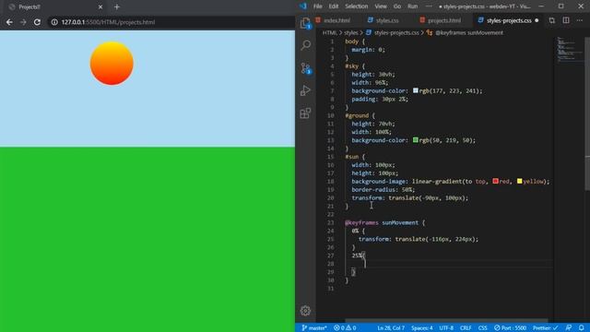The height and width of the screenshot is (332, 590).
Task: Open the Open Changes editor action
Action: [x=551, y=20]
